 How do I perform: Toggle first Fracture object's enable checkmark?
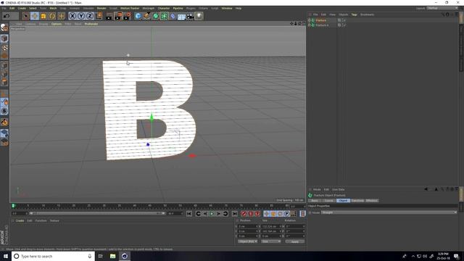pyautogui.click(x=344, y=20)
